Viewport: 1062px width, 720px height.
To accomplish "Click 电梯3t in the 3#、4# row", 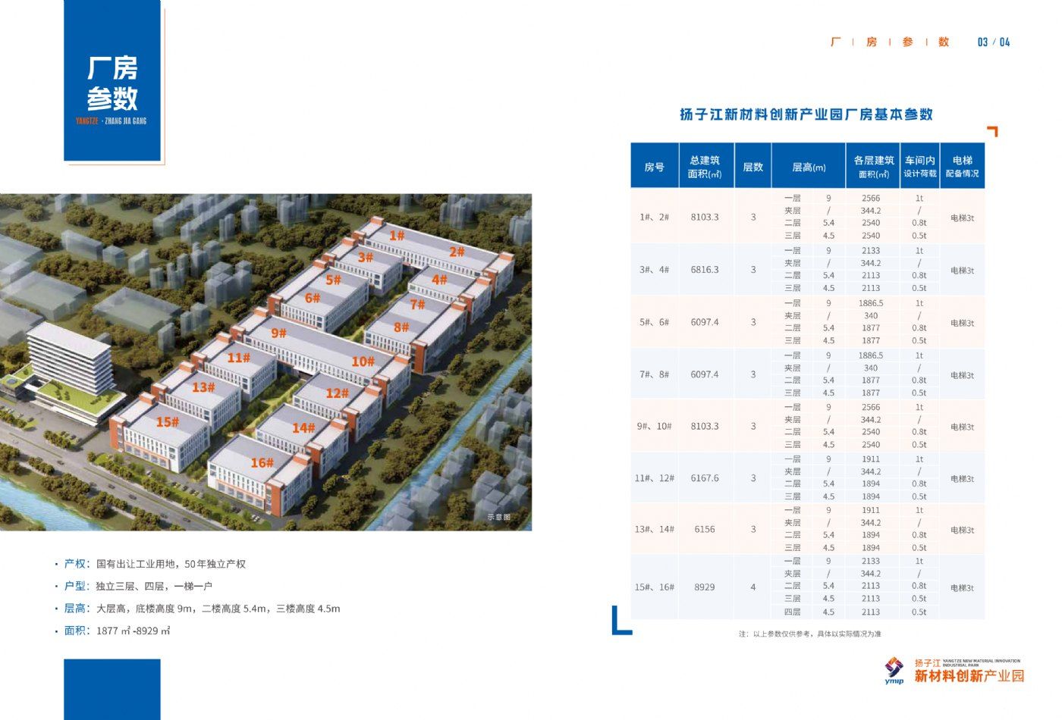I will tap(962, 270).
